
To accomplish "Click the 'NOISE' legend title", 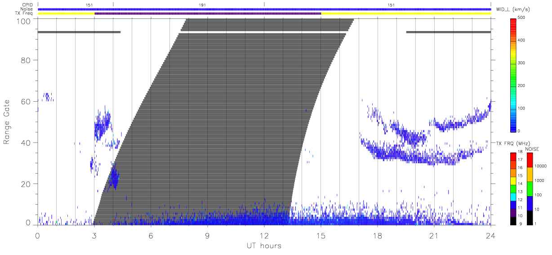I will [533, 149].
